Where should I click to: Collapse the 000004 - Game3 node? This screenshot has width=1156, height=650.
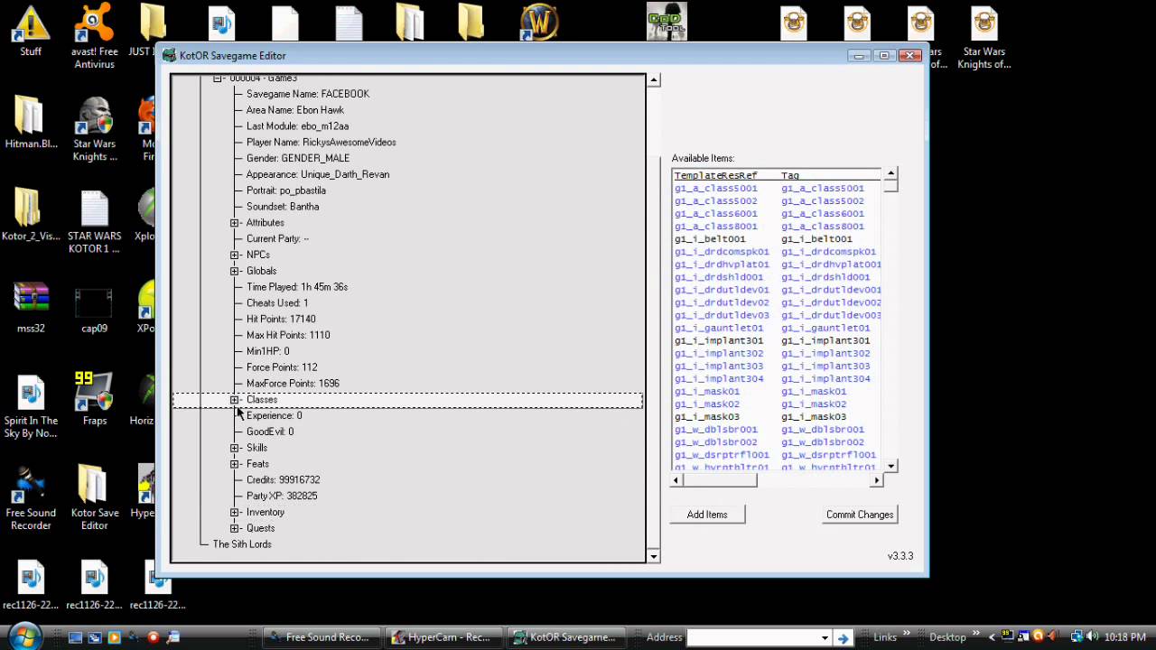coord(219,79)
